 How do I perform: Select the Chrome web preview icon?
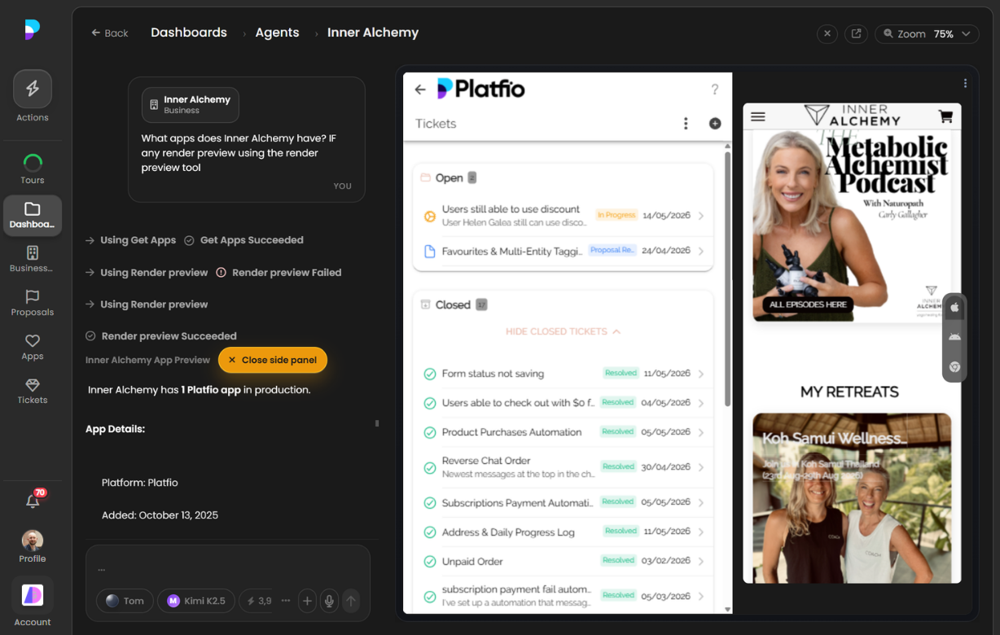(954, 367)
